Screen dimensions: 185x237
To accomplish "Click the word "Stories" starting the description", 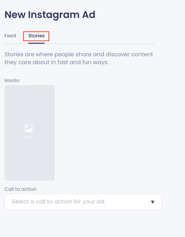I will 14,55.
